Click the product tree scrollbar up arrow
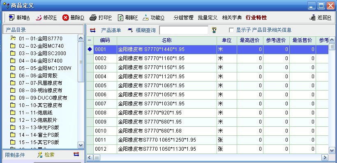 coord(81,38)
